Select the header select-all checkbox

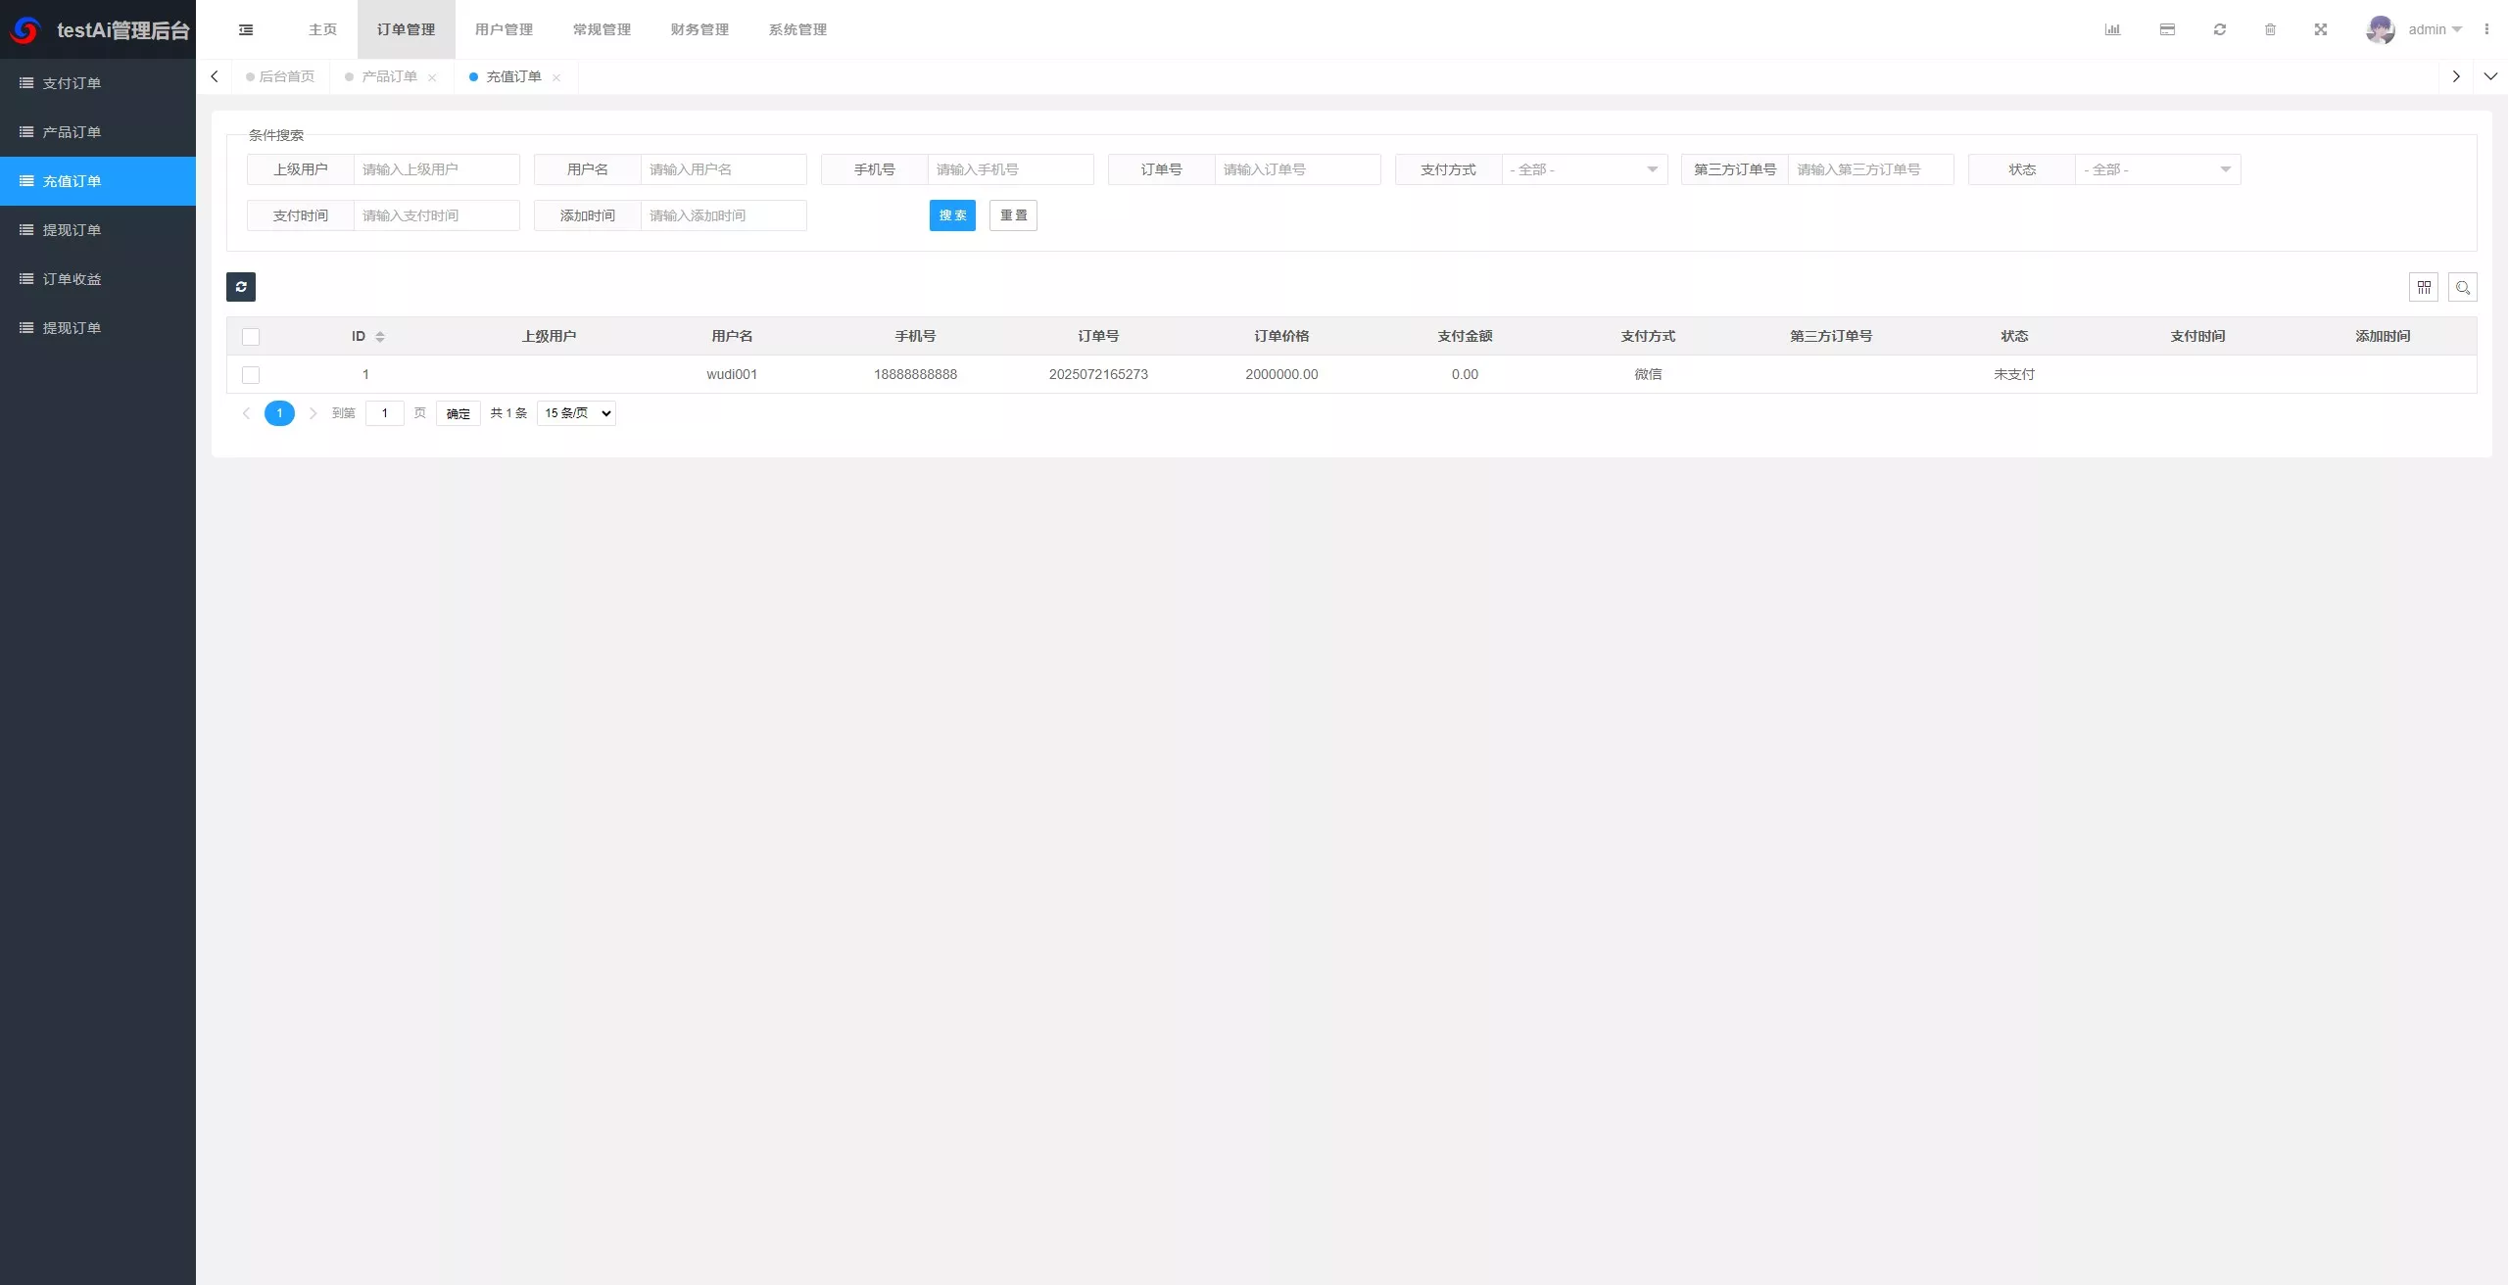pyautogui.click(x=251, y=337)
